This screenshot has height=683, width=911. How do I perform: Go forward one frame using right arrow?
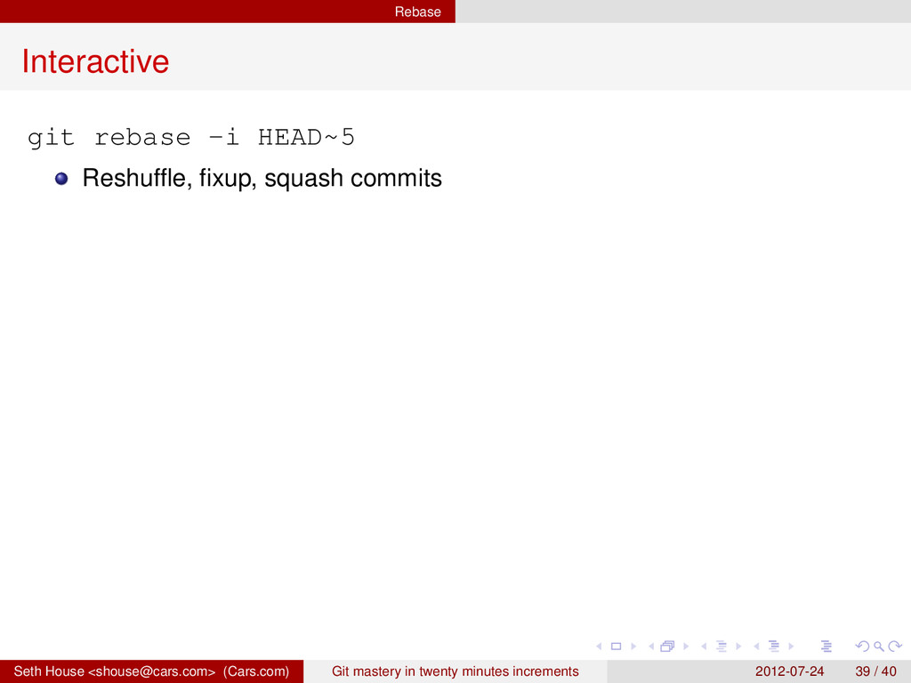click(x=686, y=647)
